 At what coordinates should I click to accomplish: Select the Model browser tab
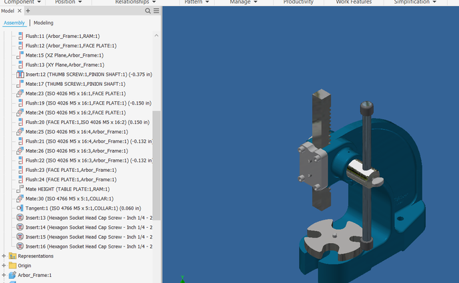7,11
